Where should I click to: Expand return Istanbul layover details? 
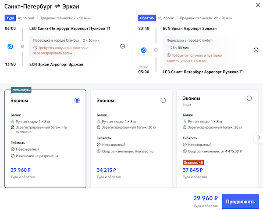(256, 50)
